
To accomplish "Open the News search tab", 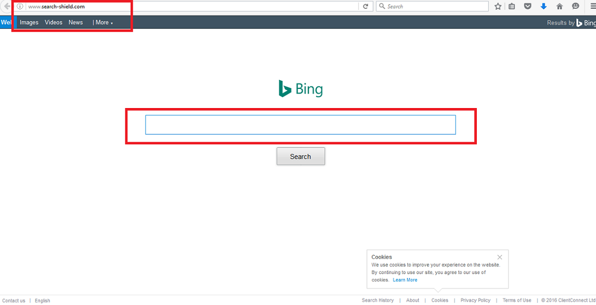I will tap(76, 23).
